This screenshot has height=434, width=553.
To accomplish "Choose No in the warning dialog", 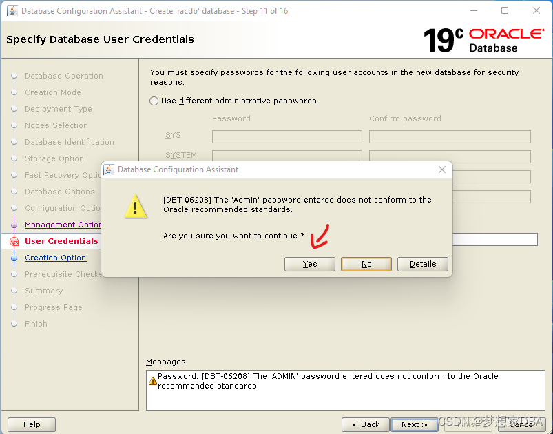I will point(366,264).
